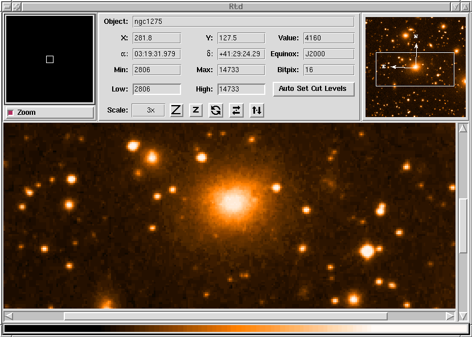Click the large Z zoom-in icon
This screenshot has width=472, height=337.
point(177,110)
